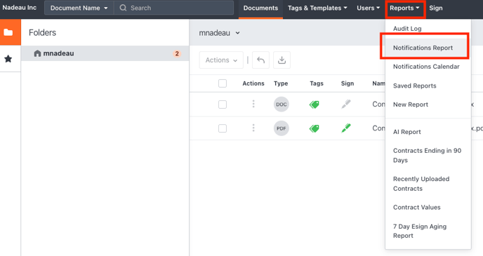
Task: Open the Actions dropdown button
Action: 221,60
